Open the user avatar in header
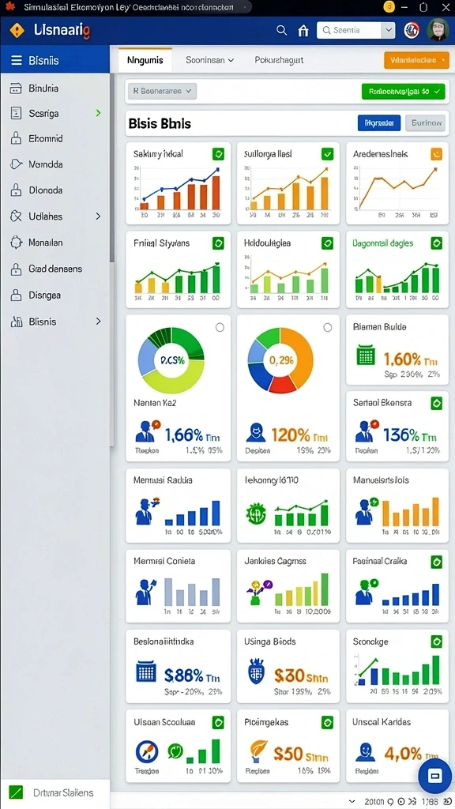The width and height of the screenshot is (455, 809). point(438,30)
